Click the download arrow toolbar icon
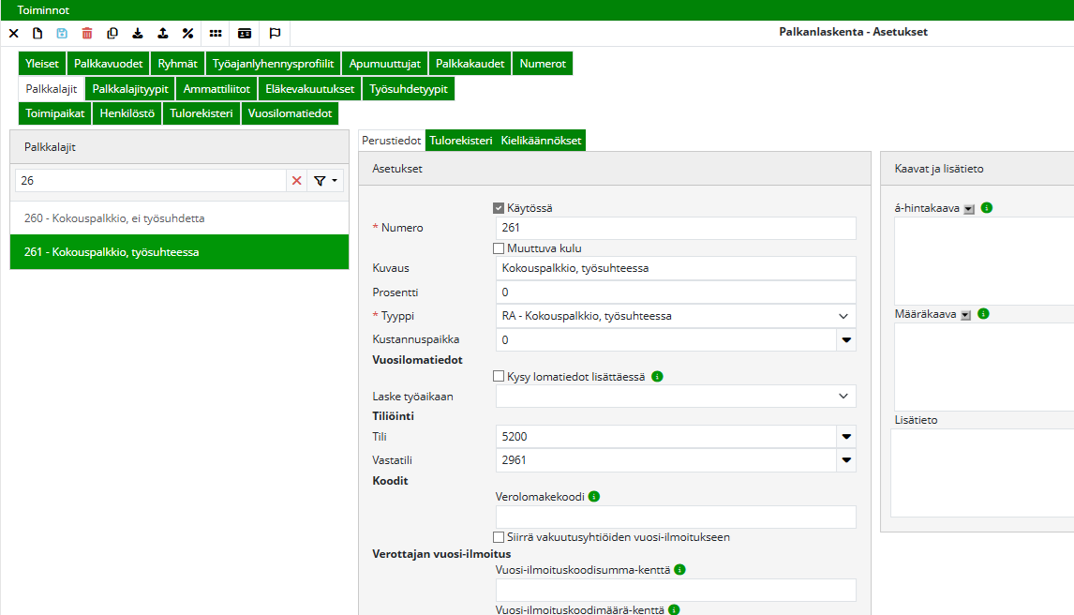Viewport: 1074px width, 615px height. coord(138,33)
